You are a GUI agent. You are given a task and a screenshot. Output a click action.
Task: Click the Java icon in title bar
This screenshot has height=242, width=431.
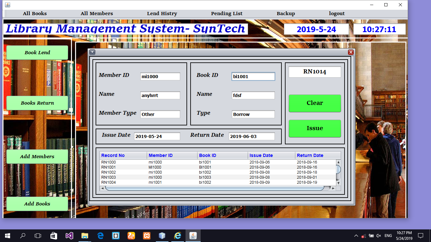(x=7, y=5)
